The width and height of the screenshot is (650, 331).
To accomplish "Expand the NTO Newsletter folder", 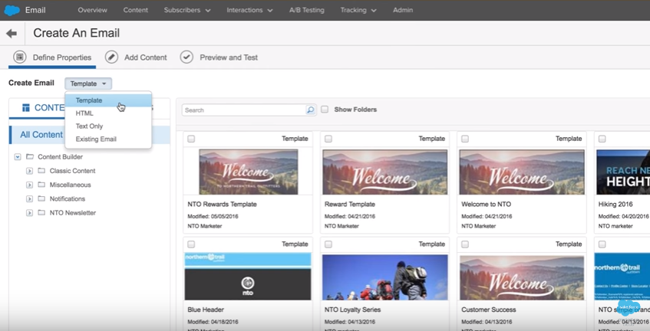I will [29, 213].
